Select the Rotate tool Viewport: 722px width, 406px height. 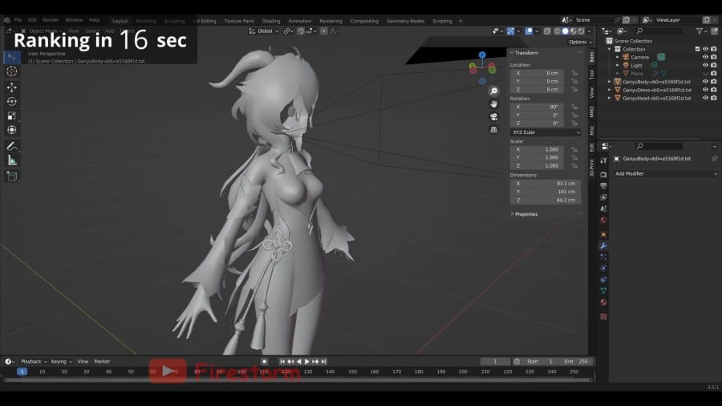[12, 101]
